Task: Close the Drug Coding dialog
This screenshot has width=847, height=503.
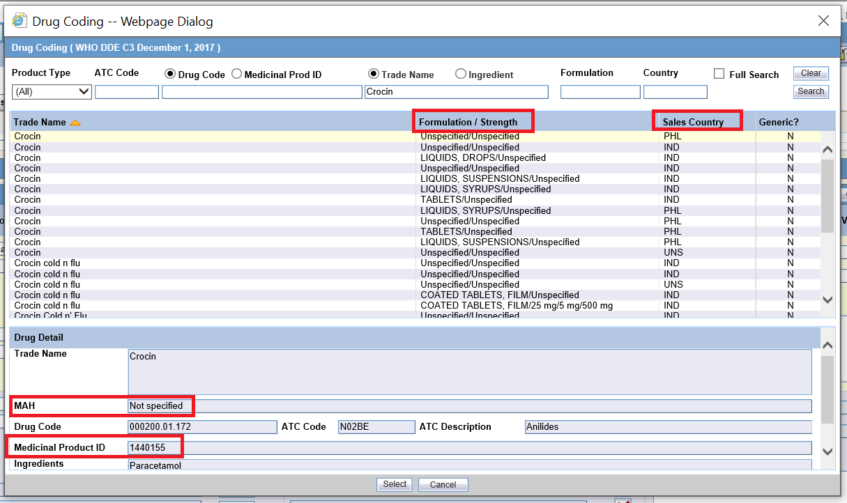Action: click(823, 21)
